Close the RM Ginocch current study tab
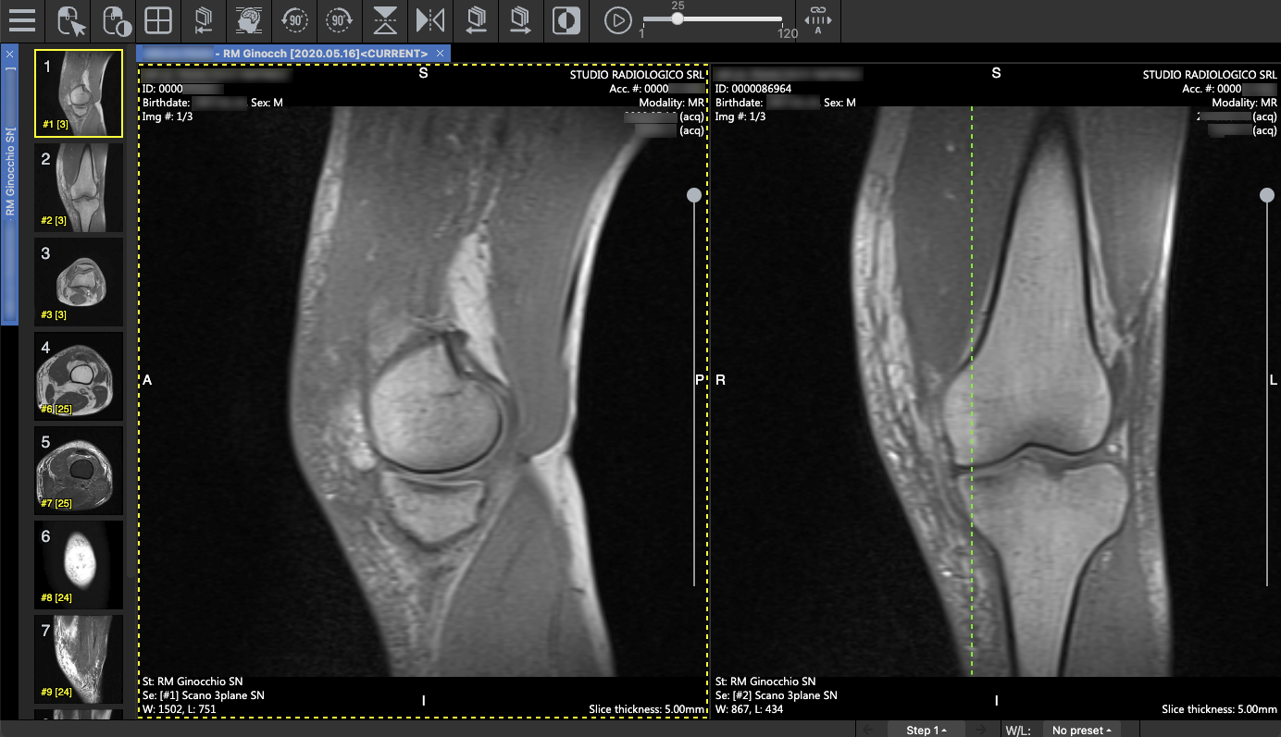 click(440, 54)
